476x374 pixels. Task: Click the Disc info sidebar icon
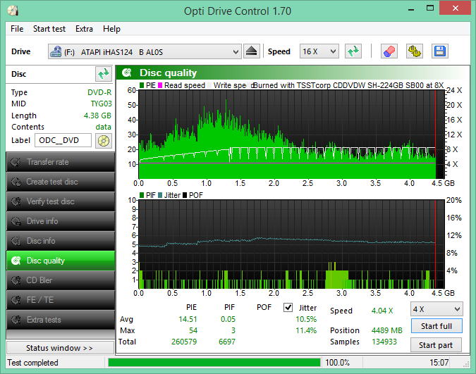tap(16, 241)
